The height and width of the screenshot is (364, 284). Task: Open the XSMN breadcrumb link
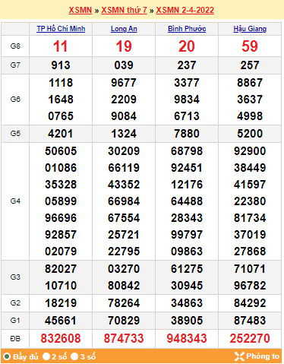80,10
